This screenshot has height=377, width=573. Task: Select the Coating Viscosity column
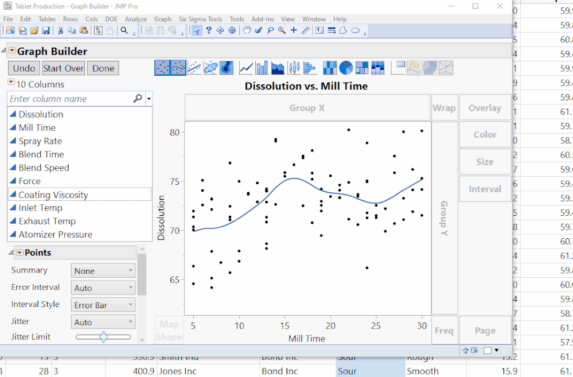coord(80,195)
